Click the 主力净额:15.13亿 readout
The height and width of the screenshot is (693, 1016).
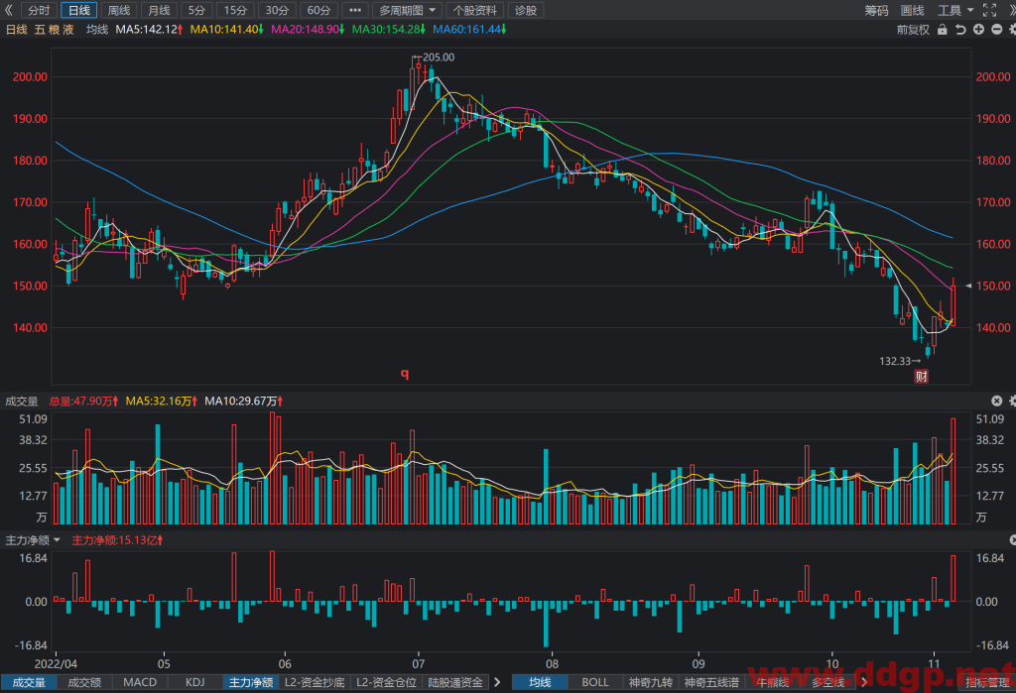coord(117,539)
